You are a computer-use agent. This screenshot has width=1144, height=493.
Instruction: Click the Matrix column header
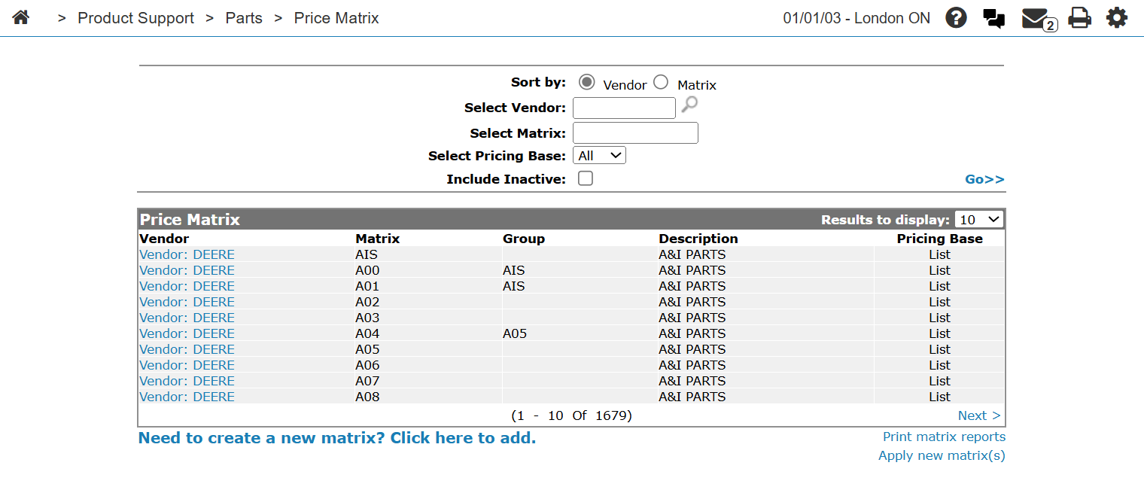[377, 239]
